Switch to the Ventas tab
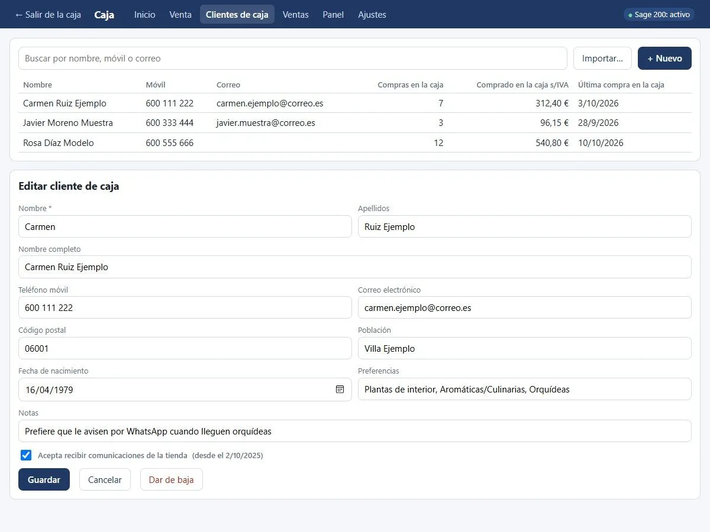The width and height of the screenshot is (710, 532). point(296,15)
